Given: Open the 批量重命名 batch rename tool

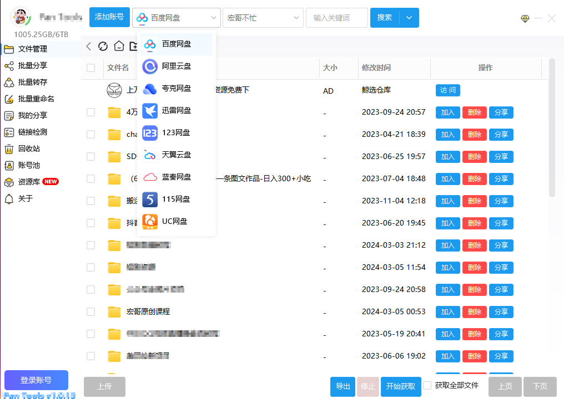Looking at the screenshot, I should coord(33,99).
